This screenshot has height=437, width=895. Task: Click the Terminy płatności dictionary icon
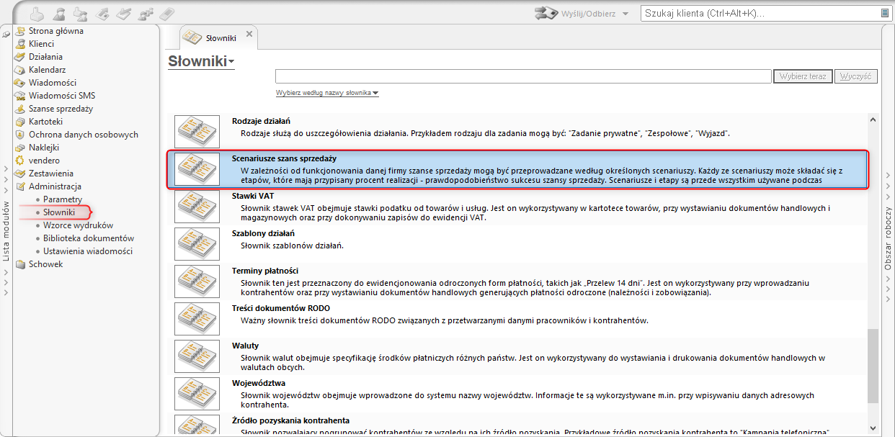click(x=197, y=281)
